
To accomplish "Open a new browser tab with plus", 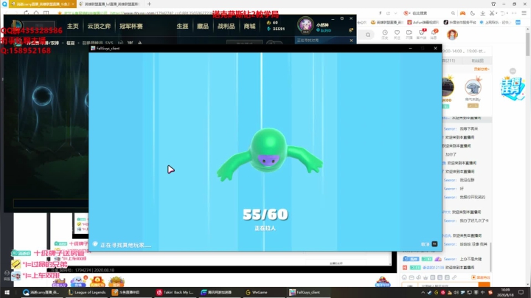I will click(x=149, y=4).
